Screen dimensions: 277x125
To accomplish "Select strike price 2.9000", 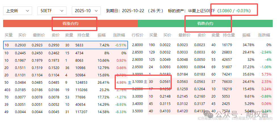I will pyautogui.click(x=137, y=59).
